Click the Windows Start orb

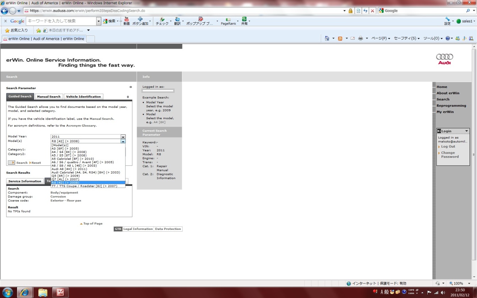tap(7, 292)
